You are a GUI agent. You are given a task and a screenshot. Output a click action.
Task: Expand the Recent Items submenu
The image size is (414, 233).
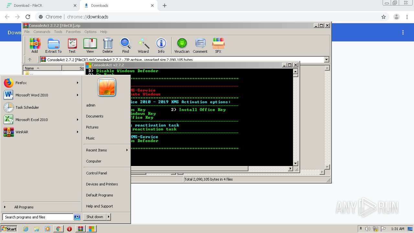106,150
